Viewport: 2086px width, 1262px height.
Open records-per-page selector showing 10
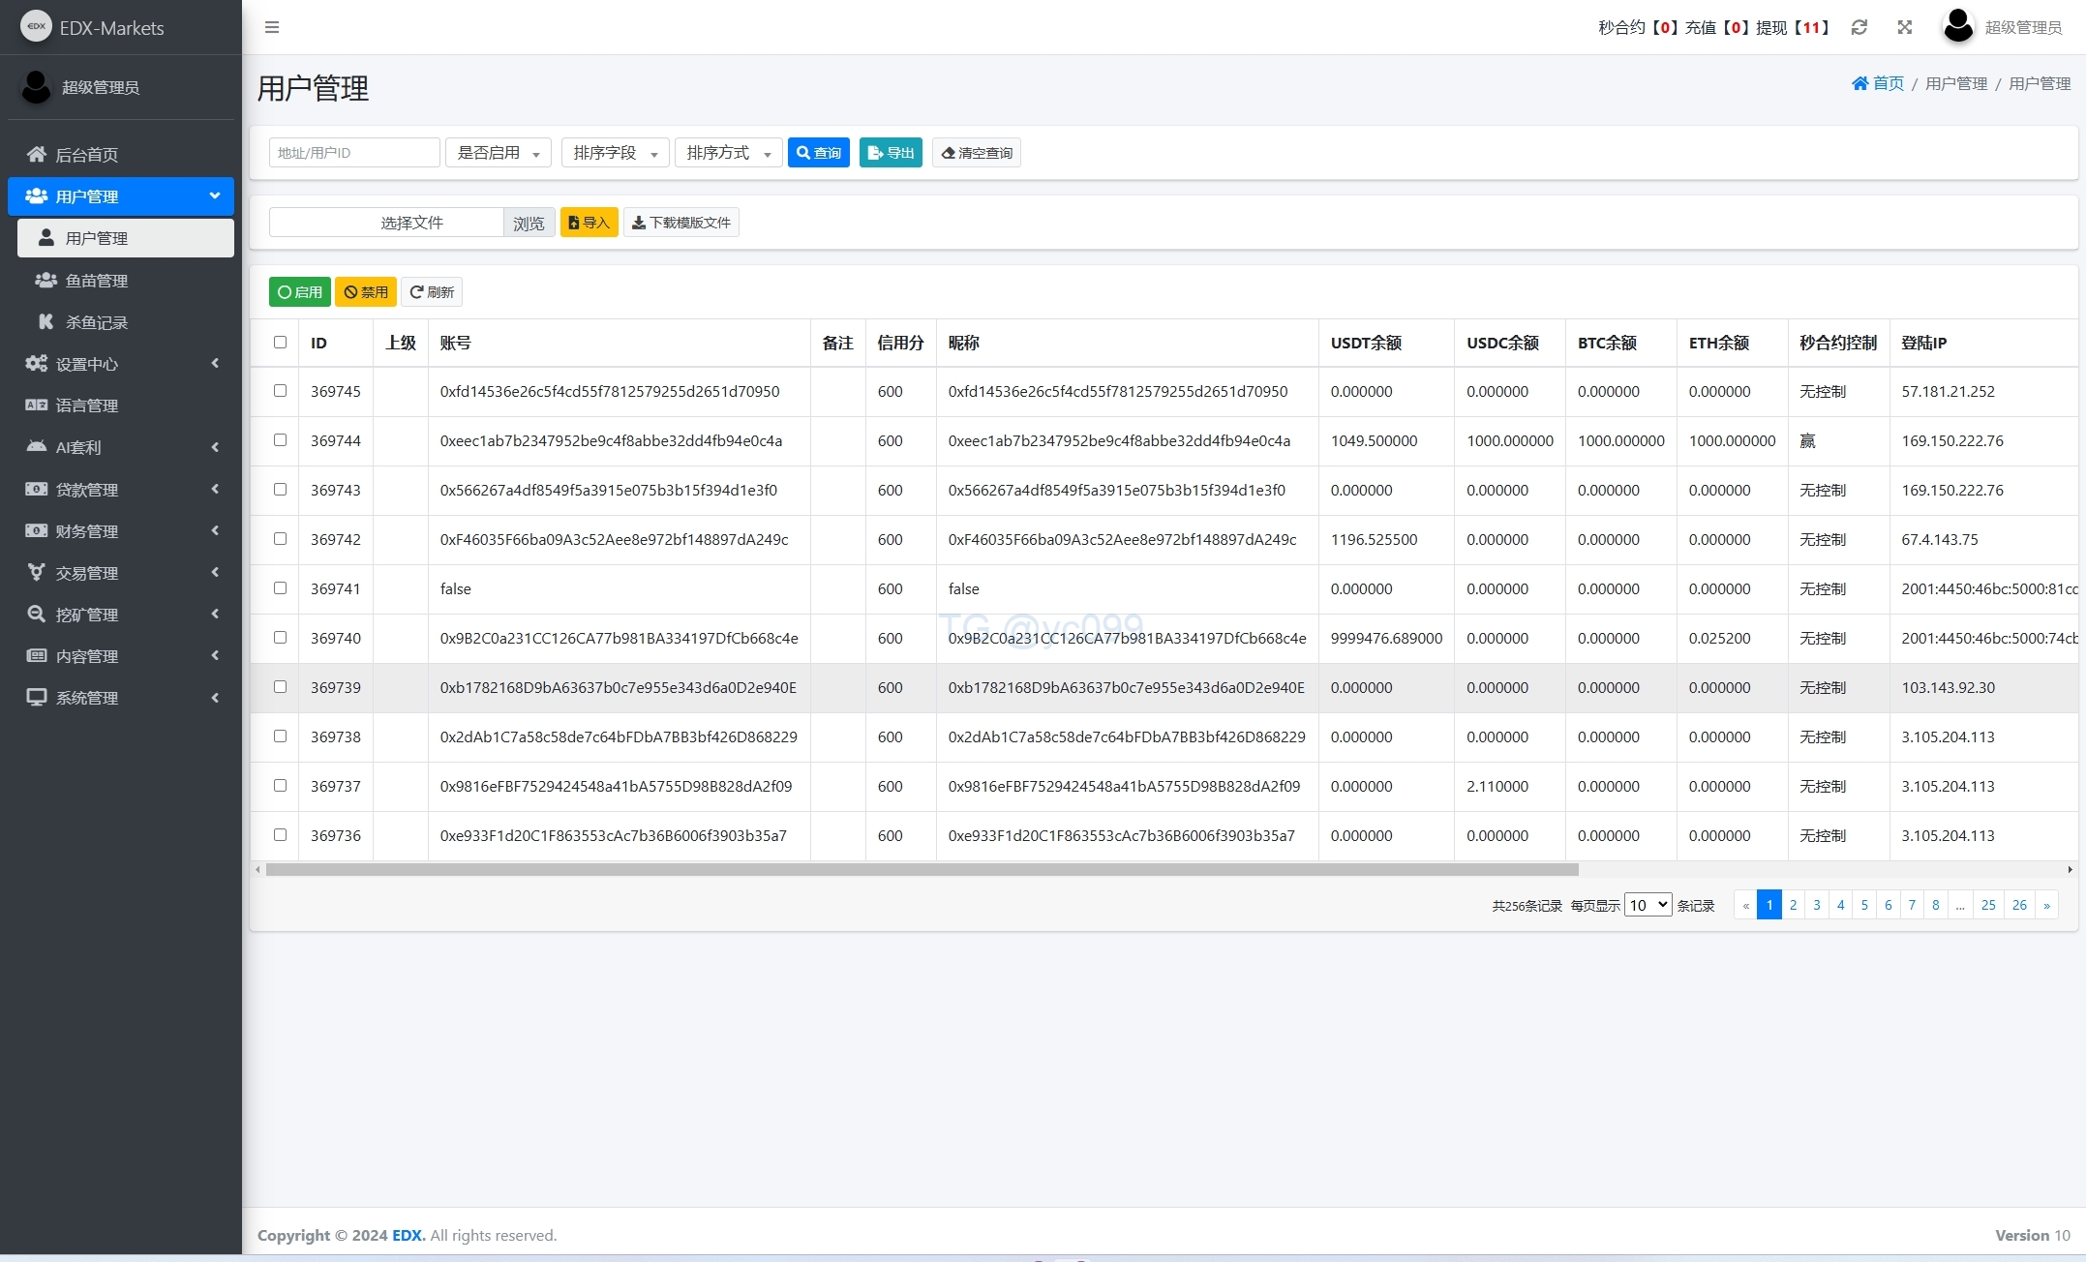click(x=1648, y=905)
